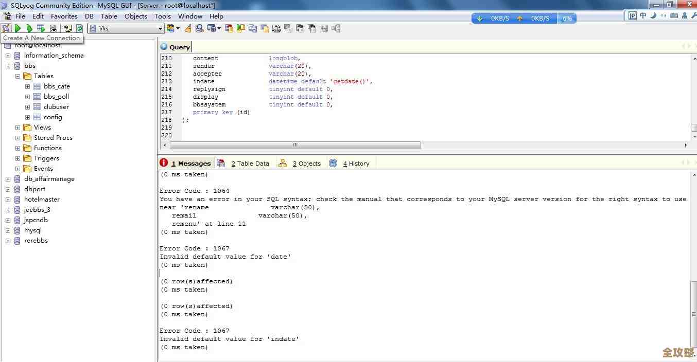This screenshot has width=697, height=362.
Task: Expand the hotelmaster database node
Action: coord(8,200)
